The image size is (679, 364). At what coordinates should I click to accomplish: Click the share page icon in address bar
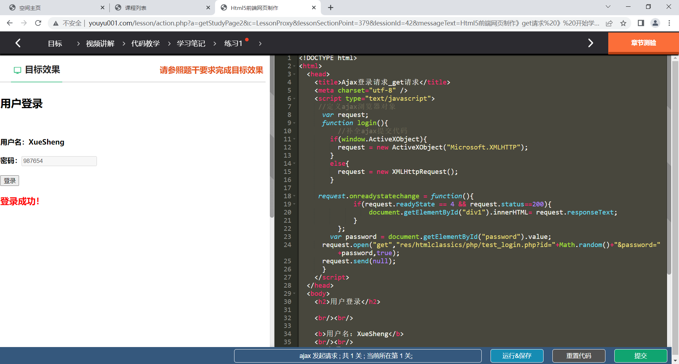click(x=609, y=23)
